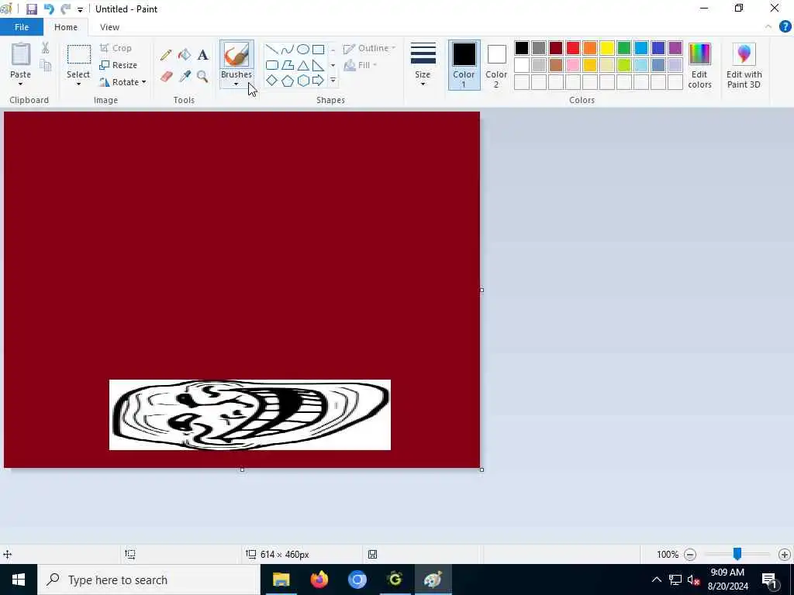The image size is (794, 595).
Task: Switch to the Home tab
Action: [x=66, y=27]
